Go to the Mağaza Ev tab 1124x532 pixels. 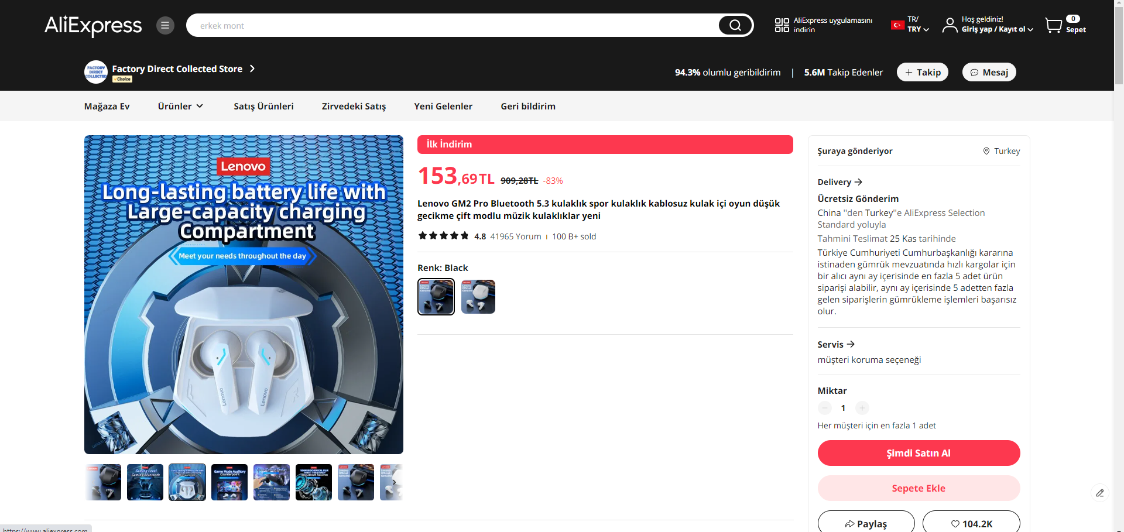pos(107,106)
